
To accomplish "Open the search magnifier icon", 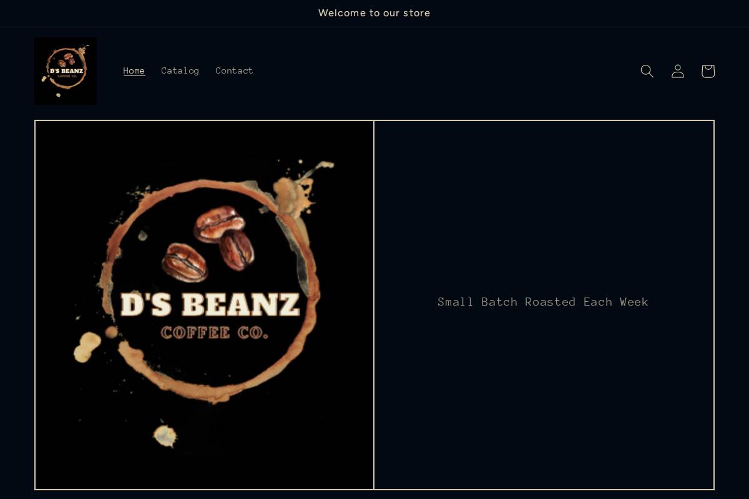I will click(x=647, y=71).
